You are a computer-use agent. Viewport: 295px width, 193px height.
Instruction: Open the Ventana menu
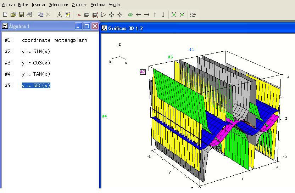pos(98,5)
